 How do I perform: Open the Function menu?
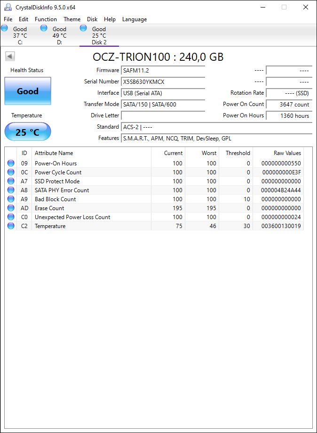[x=46, y=19]
